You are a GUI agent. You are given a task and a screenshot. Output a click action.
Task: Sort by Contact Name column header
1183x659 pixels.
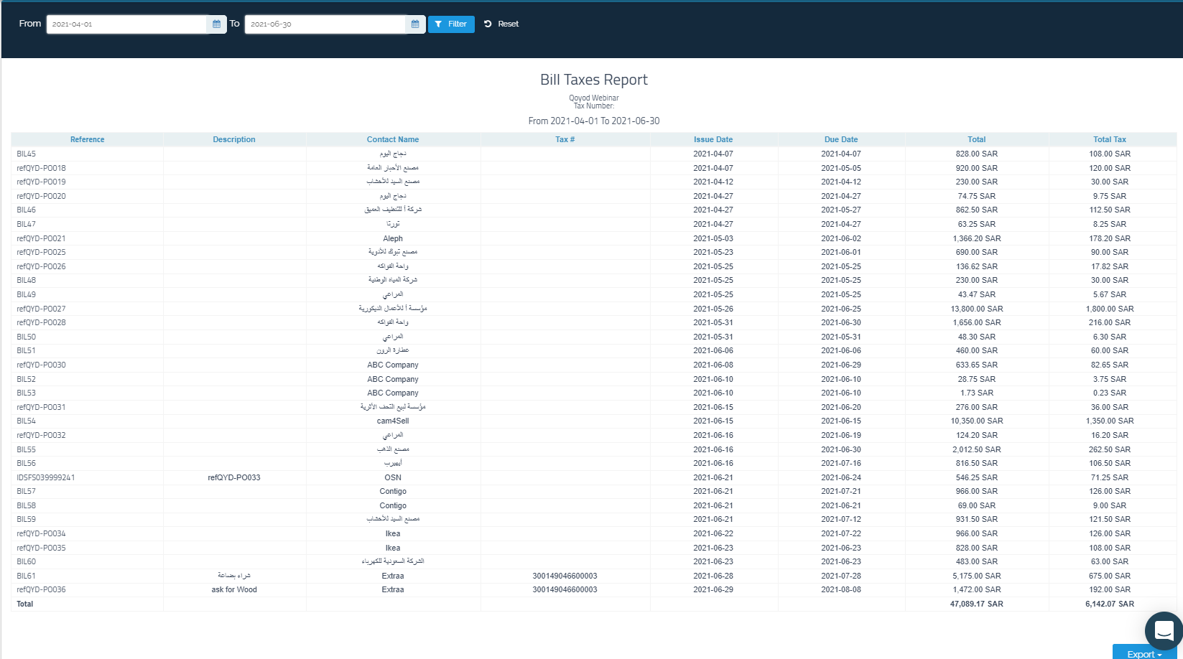tap(392, 140)
